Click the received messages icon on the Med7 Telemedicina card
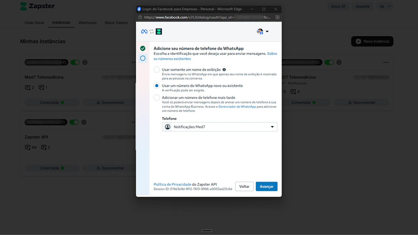This screenshot has width=418, height=235. click(27, 87)
